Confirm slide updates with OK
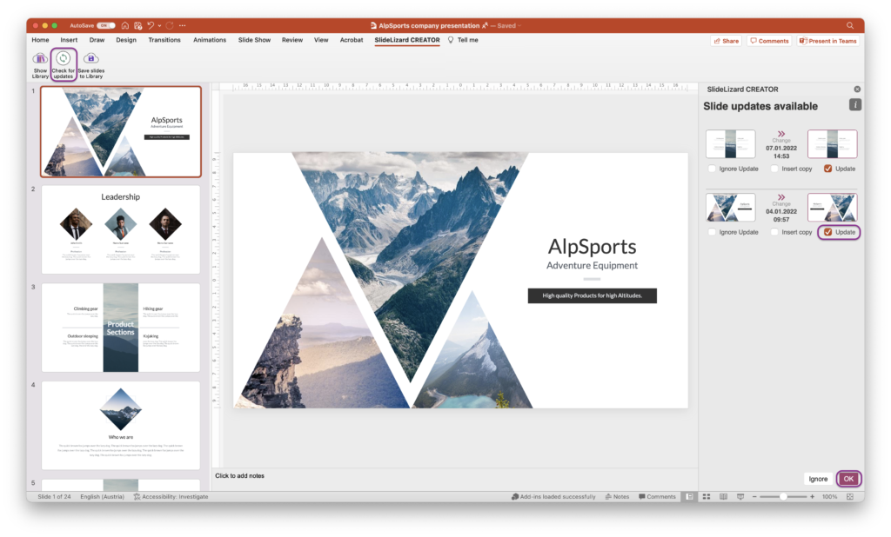The image size is (891, 537). (848, 479)
